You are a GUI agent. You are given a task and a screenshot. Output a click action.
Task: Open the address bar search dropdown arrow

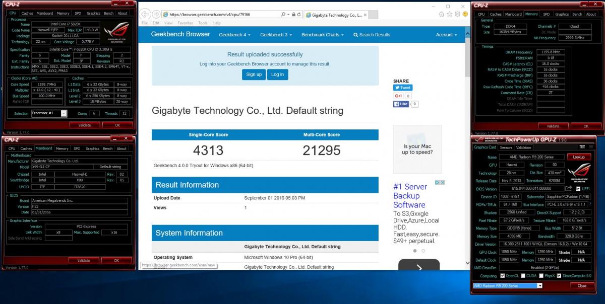(289, 15)
